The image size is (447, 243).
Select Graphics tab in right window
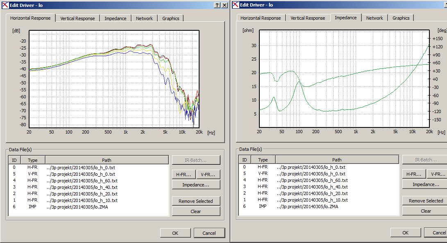point(401,18)
